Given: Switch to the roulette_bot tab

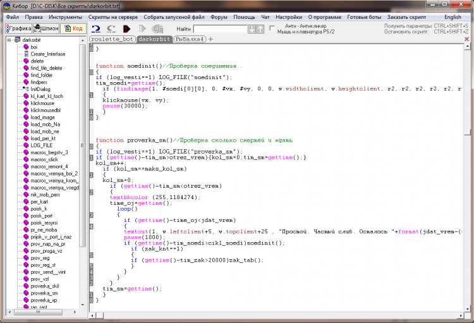Looking at the screenshot, I should coord(112,39).
